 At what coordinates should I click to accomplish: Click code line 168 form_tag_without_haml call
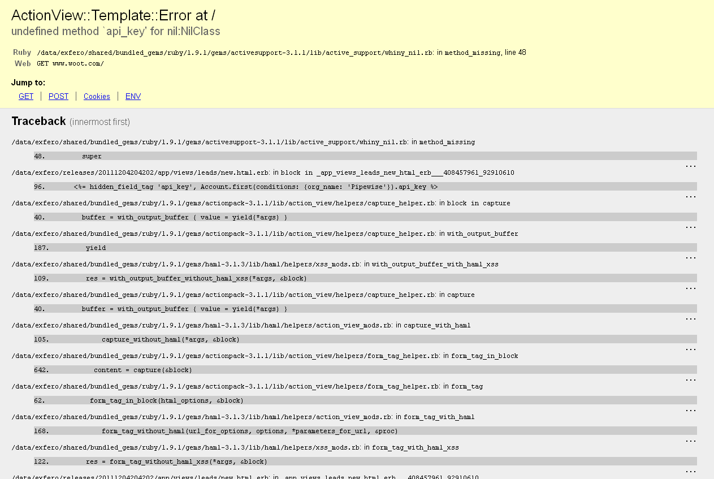click(x=249, y=431)
